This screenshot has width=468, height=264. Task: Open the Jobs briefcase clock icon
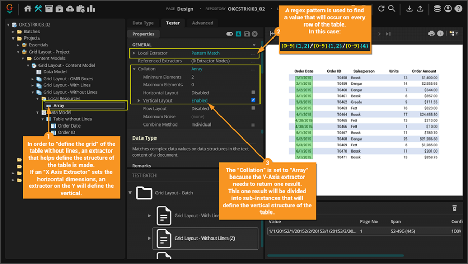tap(81, 9)
